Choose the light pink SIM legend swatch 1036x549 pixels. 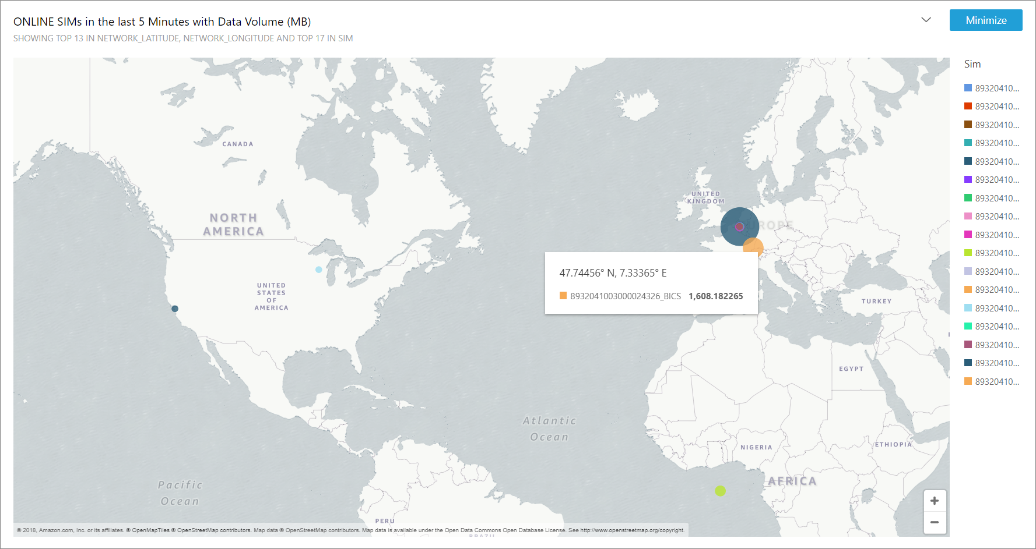[968, 216]
